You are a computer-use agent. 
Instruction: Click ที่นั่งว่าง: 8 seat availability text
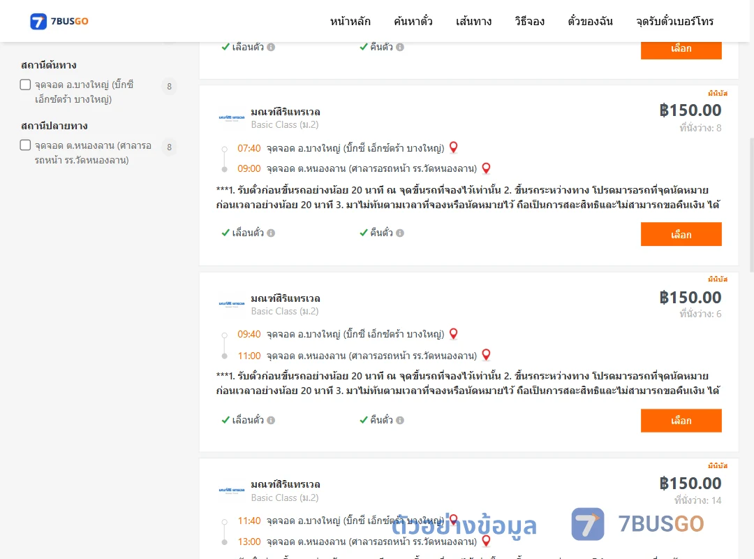point(700,128)
